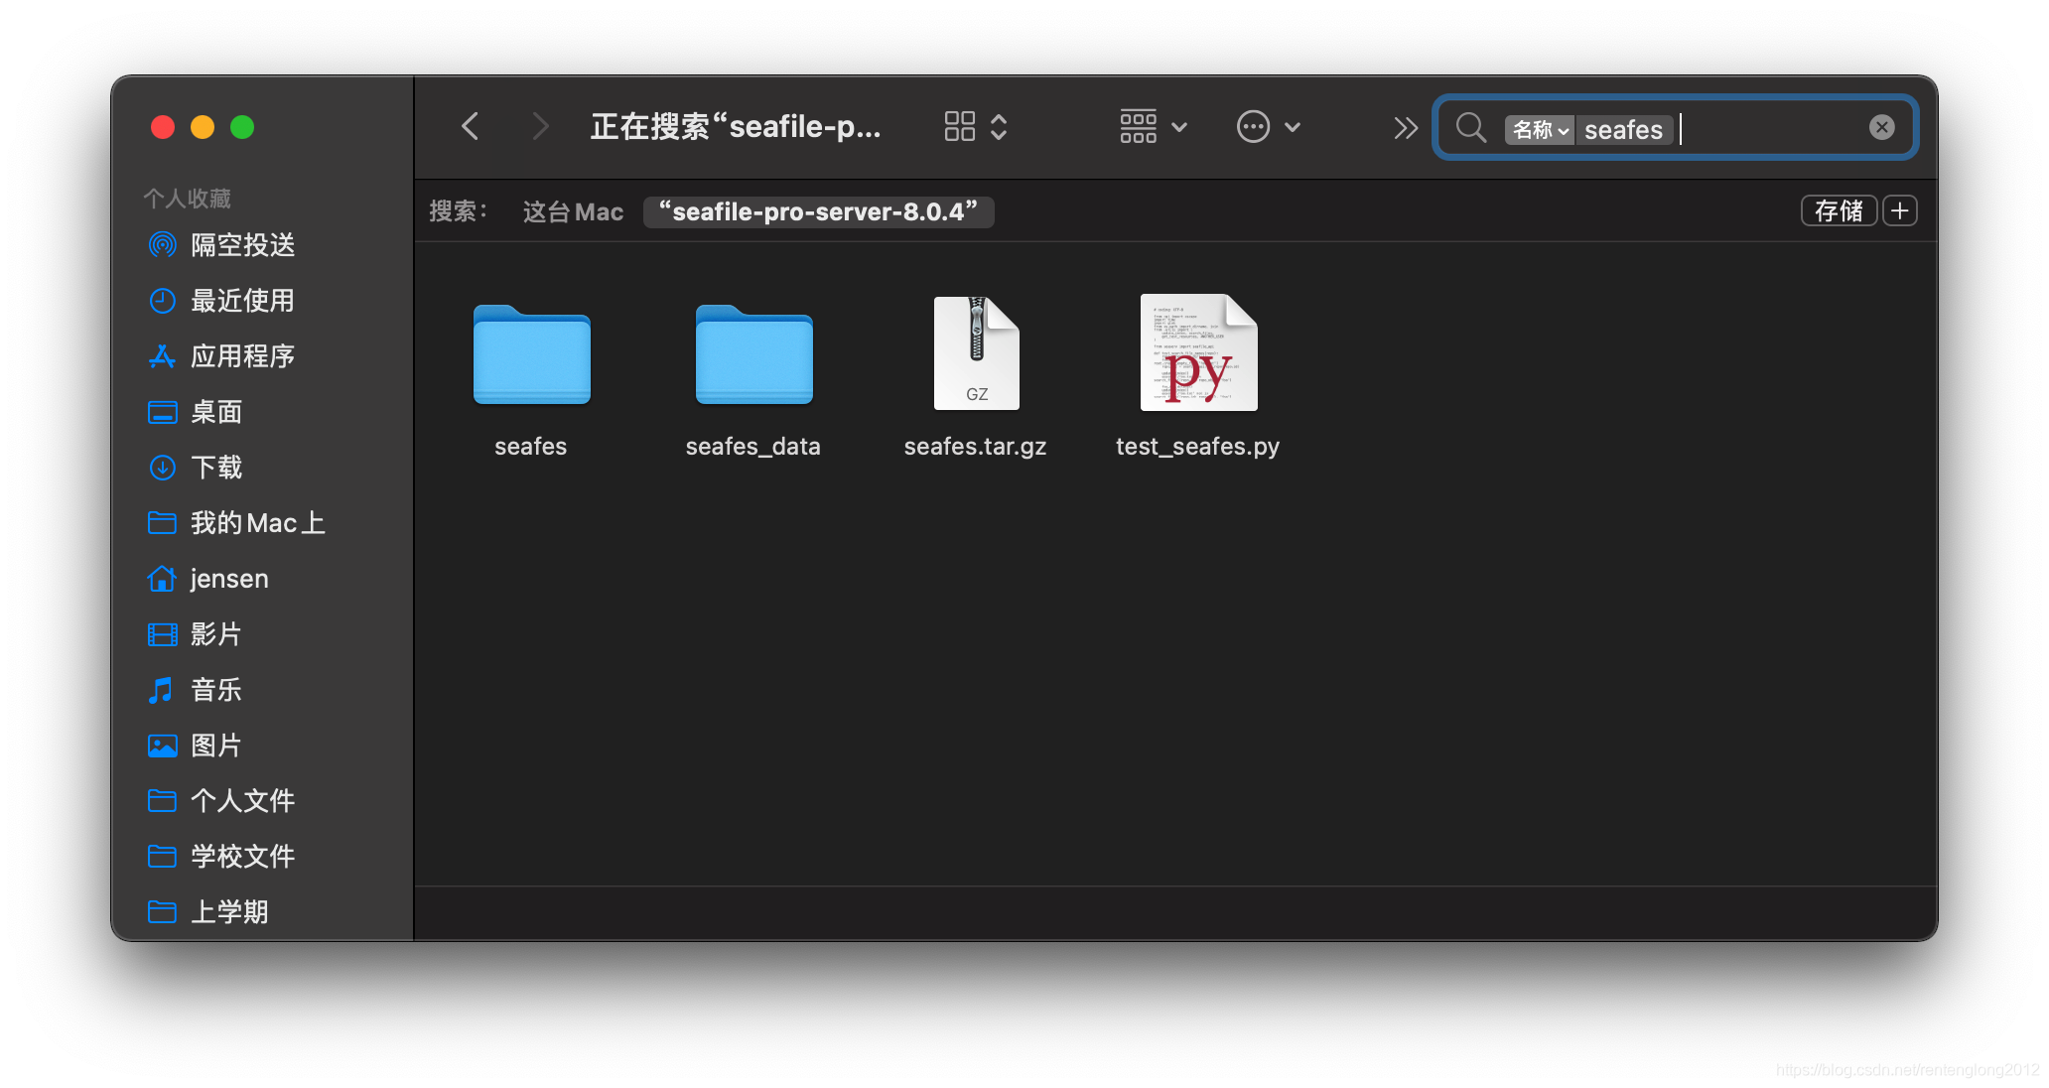Click the 存储 save search button
2049x1088 pixels.
click(1839, 210)
